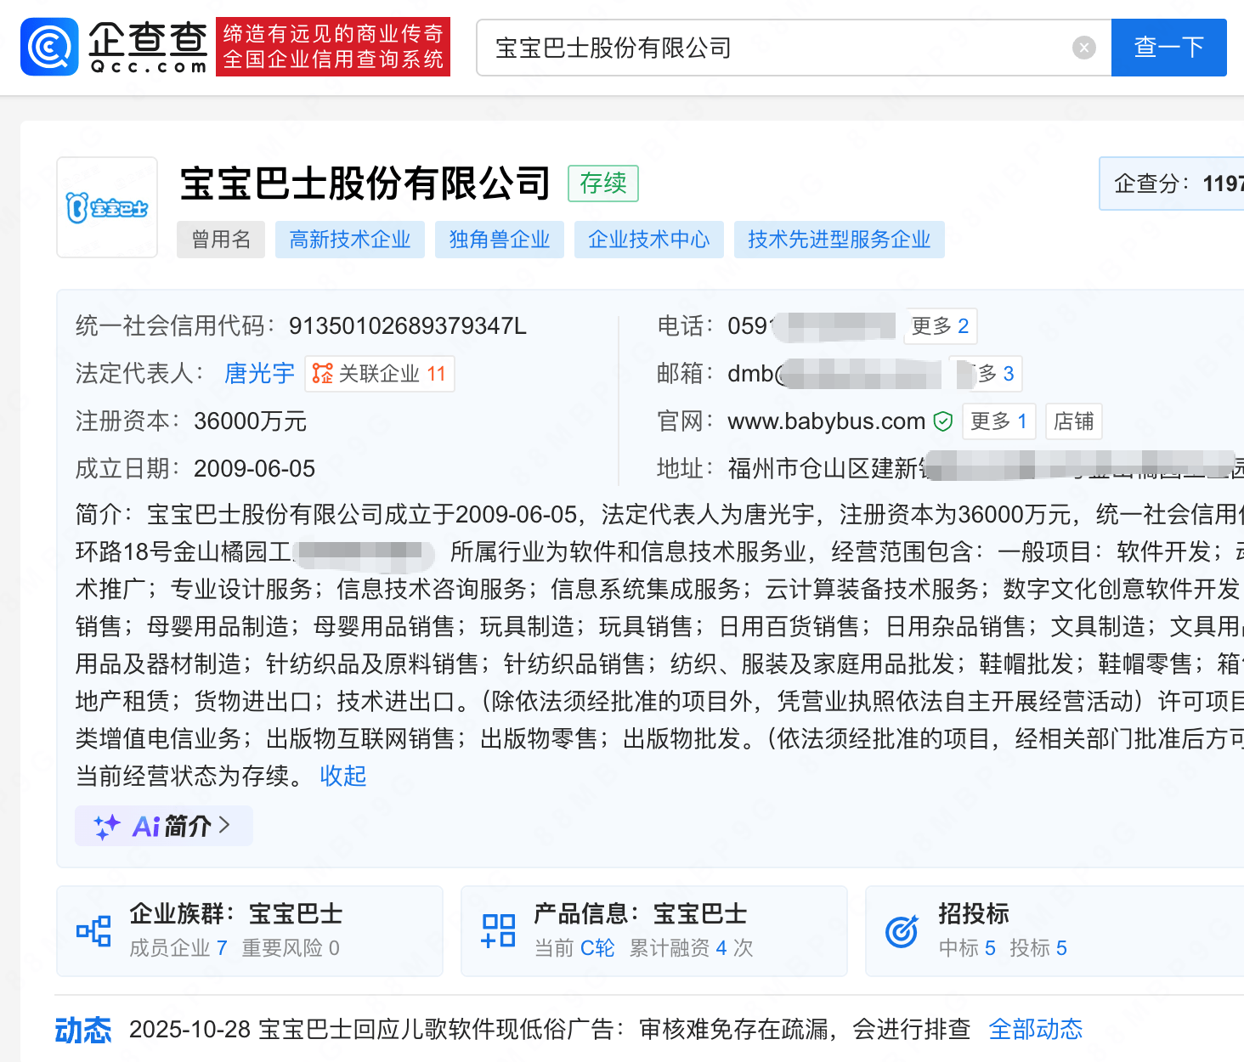Expand more websites with 更多 1

998,421
